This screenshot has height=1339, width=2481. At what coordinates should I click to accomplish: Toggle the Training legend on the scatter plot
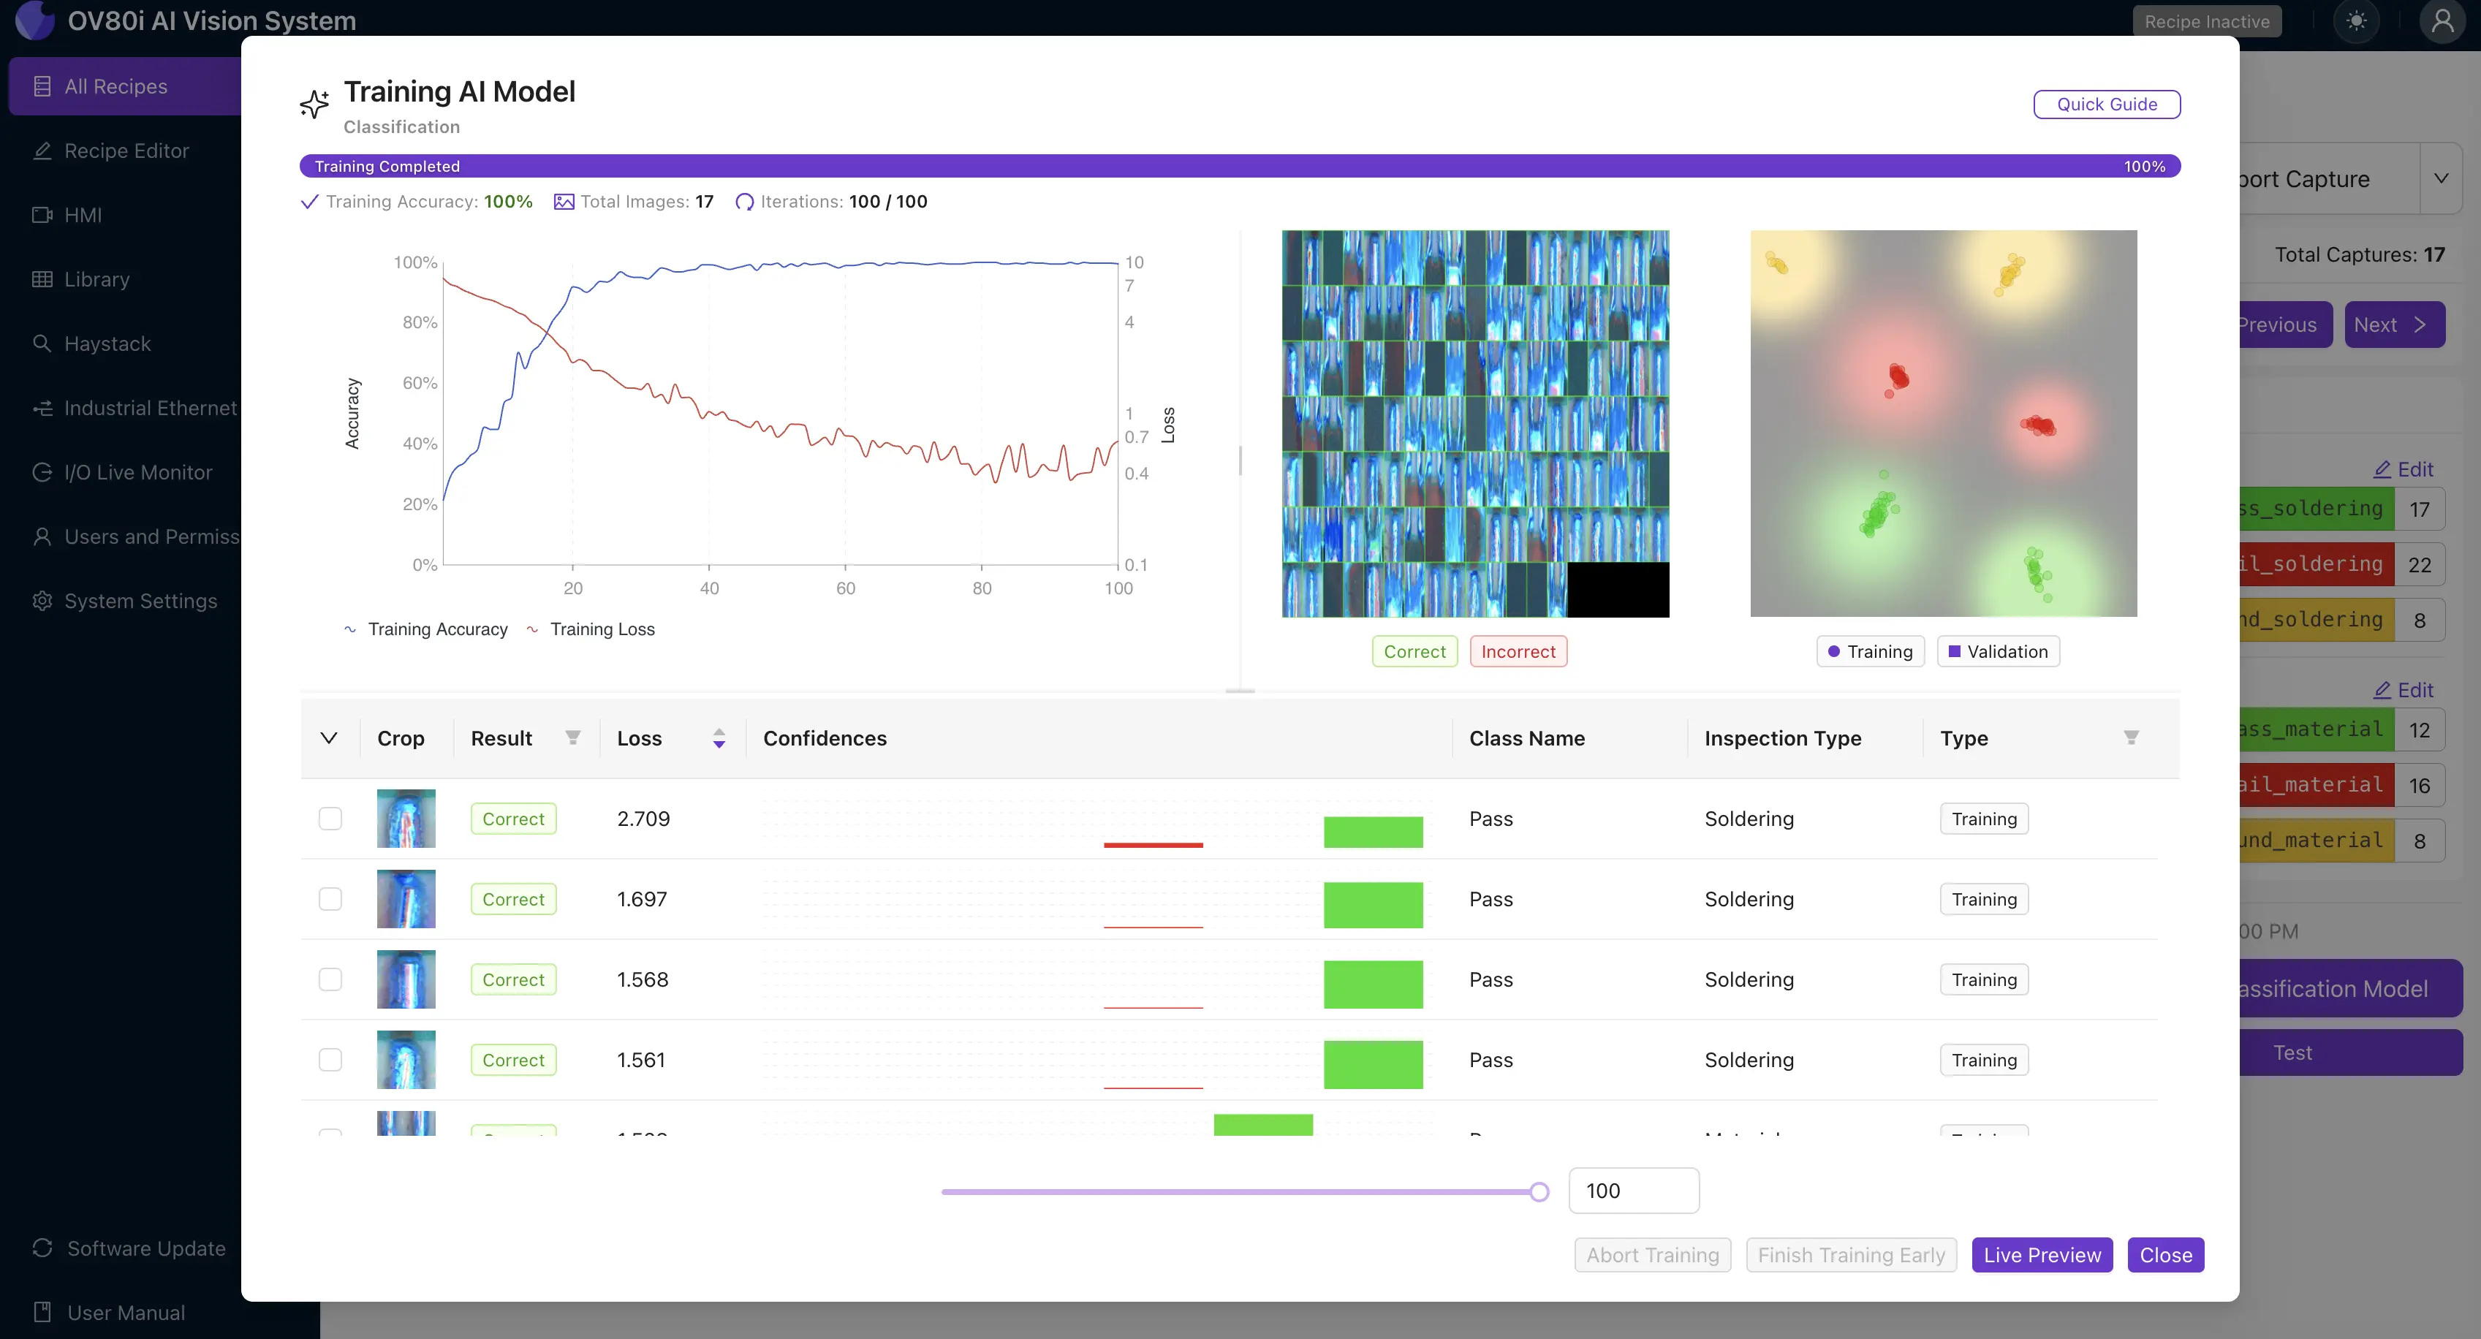(x=1869, y=651)
